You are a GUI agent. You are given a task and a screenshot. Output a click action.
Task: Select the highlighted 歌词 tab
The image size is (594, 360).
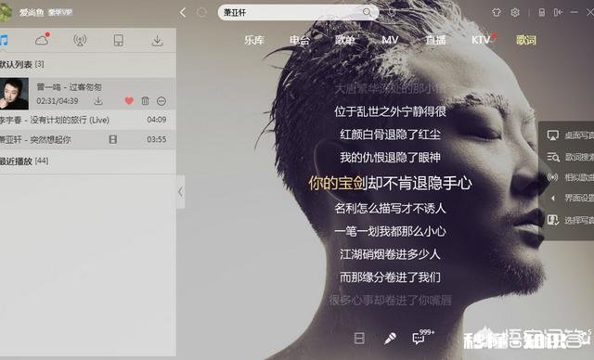[x=526, y=40]
